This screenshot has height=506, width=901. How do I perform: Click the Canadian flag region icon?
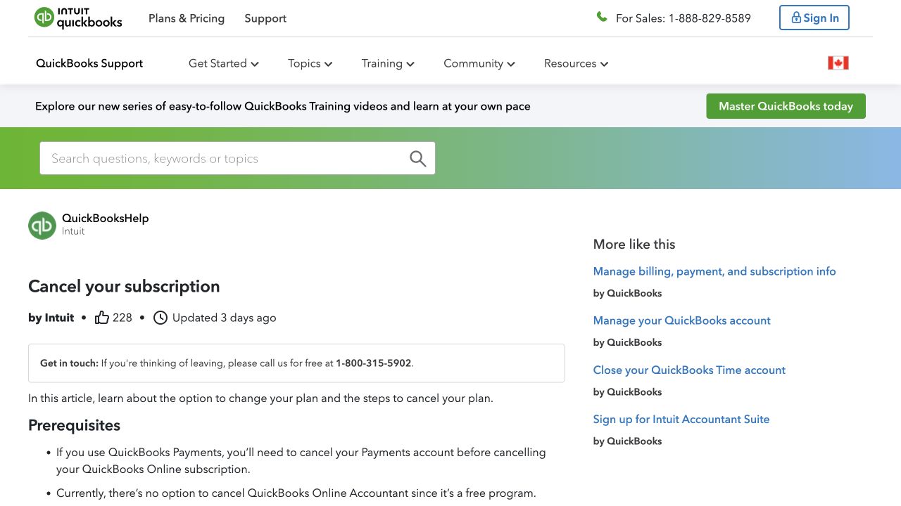click(838, 63)
